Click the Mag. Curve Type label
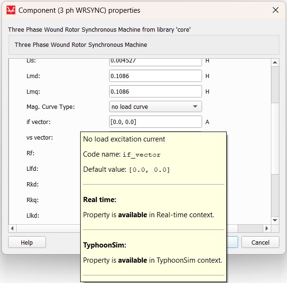This screenshot has height=283, width=287. coord(50,107)
